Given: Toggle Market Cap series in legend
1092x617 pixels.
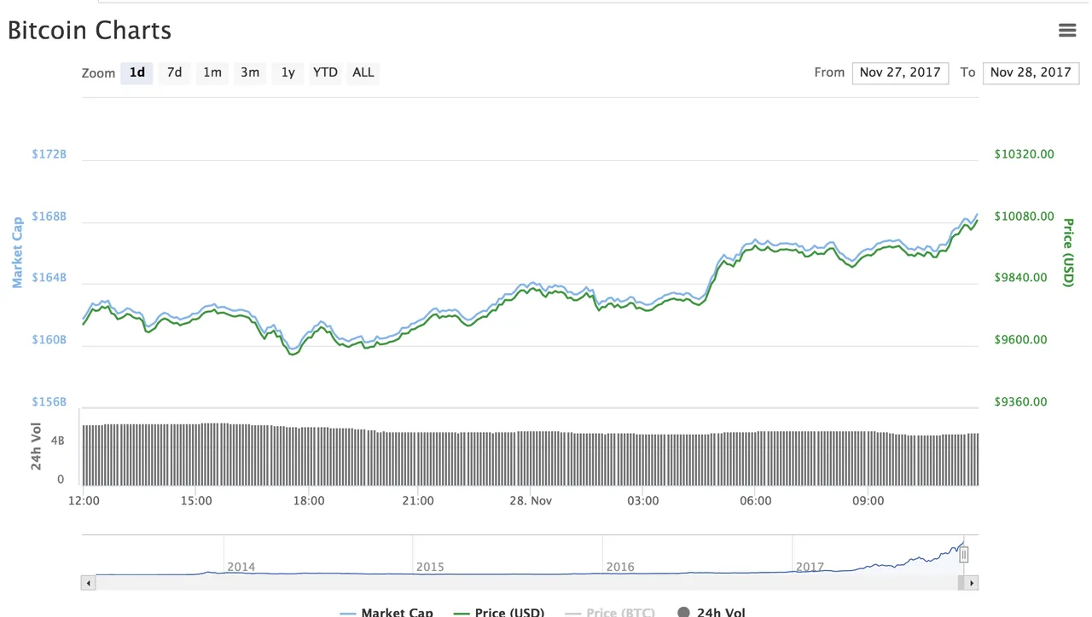Looking at the screenshot, I should 386,612.
